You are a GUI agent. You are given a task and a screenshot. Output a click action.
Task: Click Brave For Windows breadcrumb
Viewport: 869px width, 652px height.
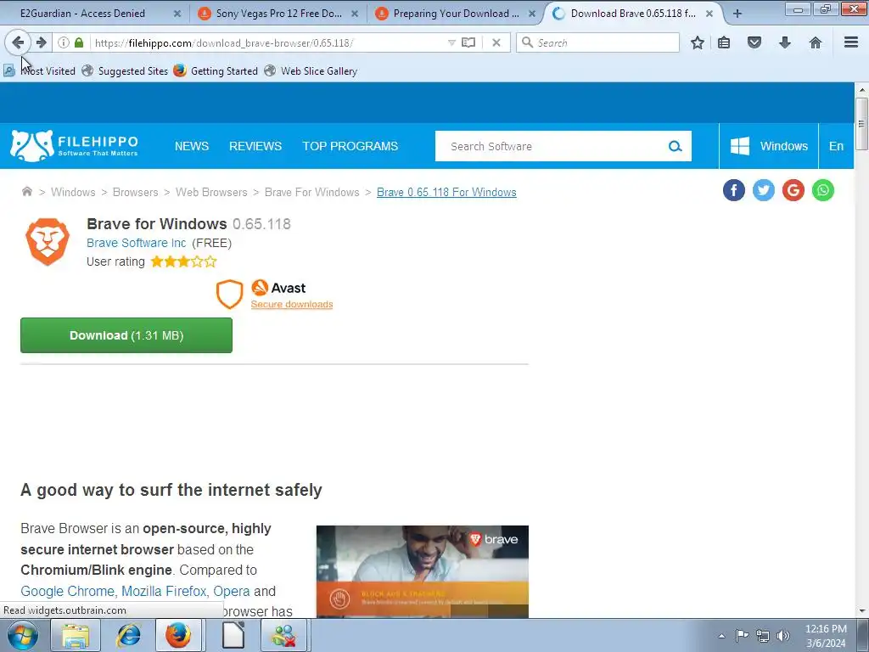312,193
